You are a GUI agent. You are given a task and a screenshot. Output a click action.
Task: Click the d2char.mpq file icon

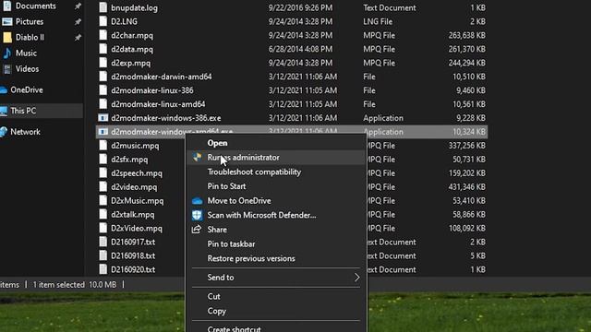pyautogui.click(x=103, y=35)
